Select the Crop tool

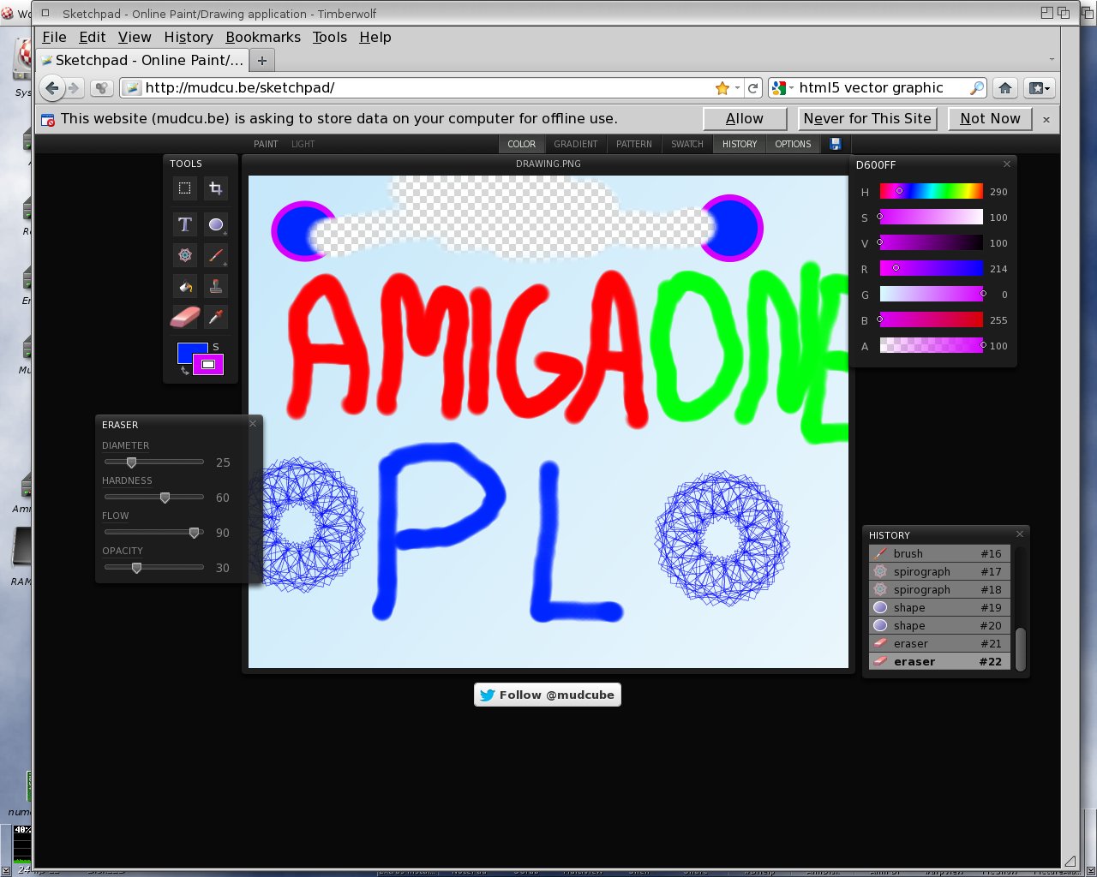(216, 188)
